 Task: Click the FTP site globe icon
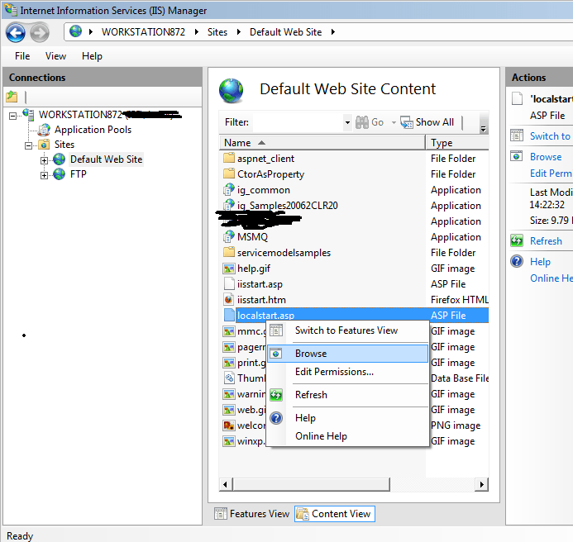tap(60, 174)
